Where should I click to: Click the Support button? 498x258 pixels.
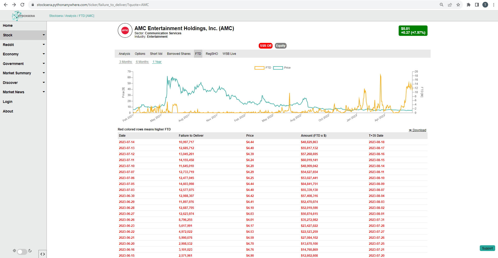[487, 248]
